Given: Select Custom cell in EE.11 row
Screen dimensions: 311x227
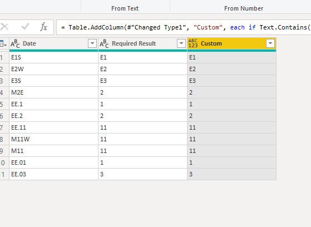Looking at the screenshot, I should (231, 127).
